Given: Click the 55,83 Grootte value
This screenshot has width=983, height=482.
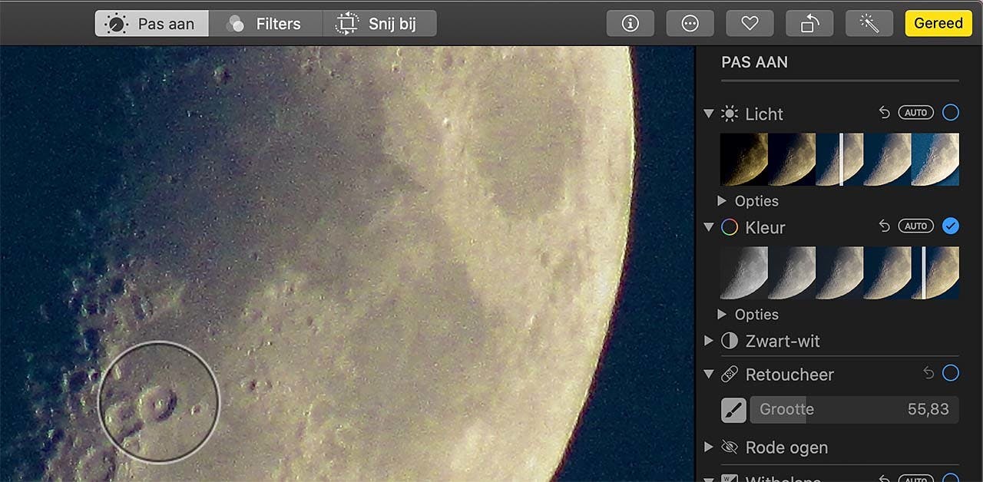Looking at the screenshot, I should 928,410.
